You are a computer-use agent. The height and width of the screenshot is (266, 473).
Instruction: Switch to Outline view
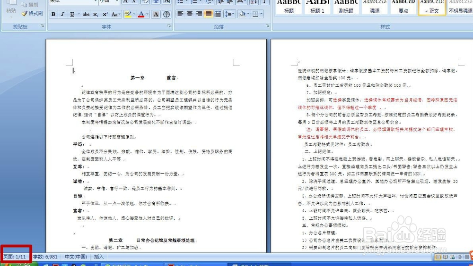click(x=459, y=257)
